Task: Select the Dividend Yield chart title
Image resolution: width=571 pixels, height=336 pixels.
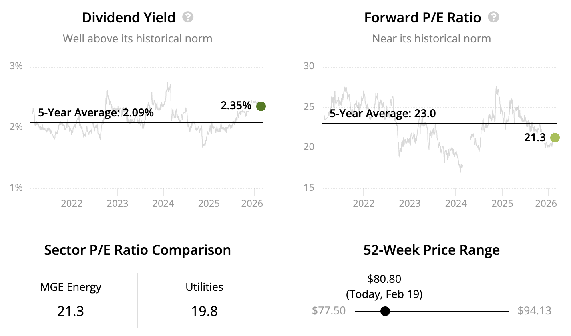Action: pyautogui.click(x=129, y=18)
